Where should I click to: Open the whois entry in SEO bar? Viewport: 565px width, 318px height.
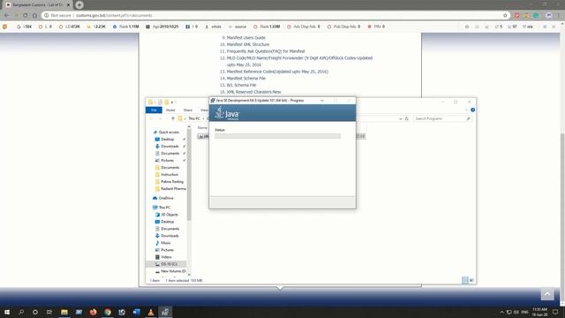click(214, 26)
